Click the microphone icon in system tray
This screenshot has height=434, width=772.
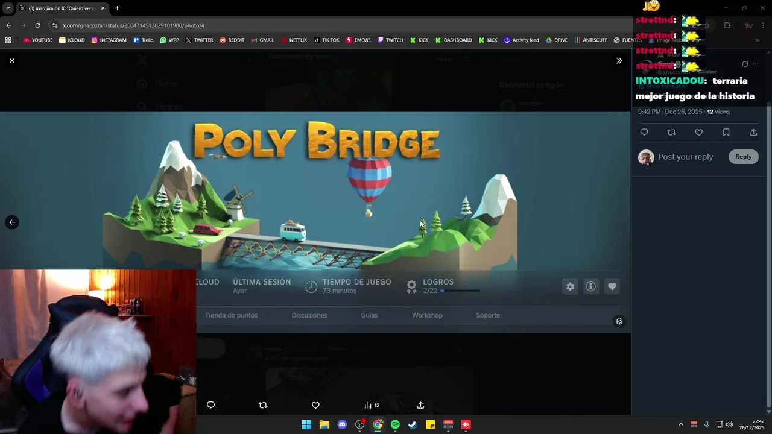point(706,424)
